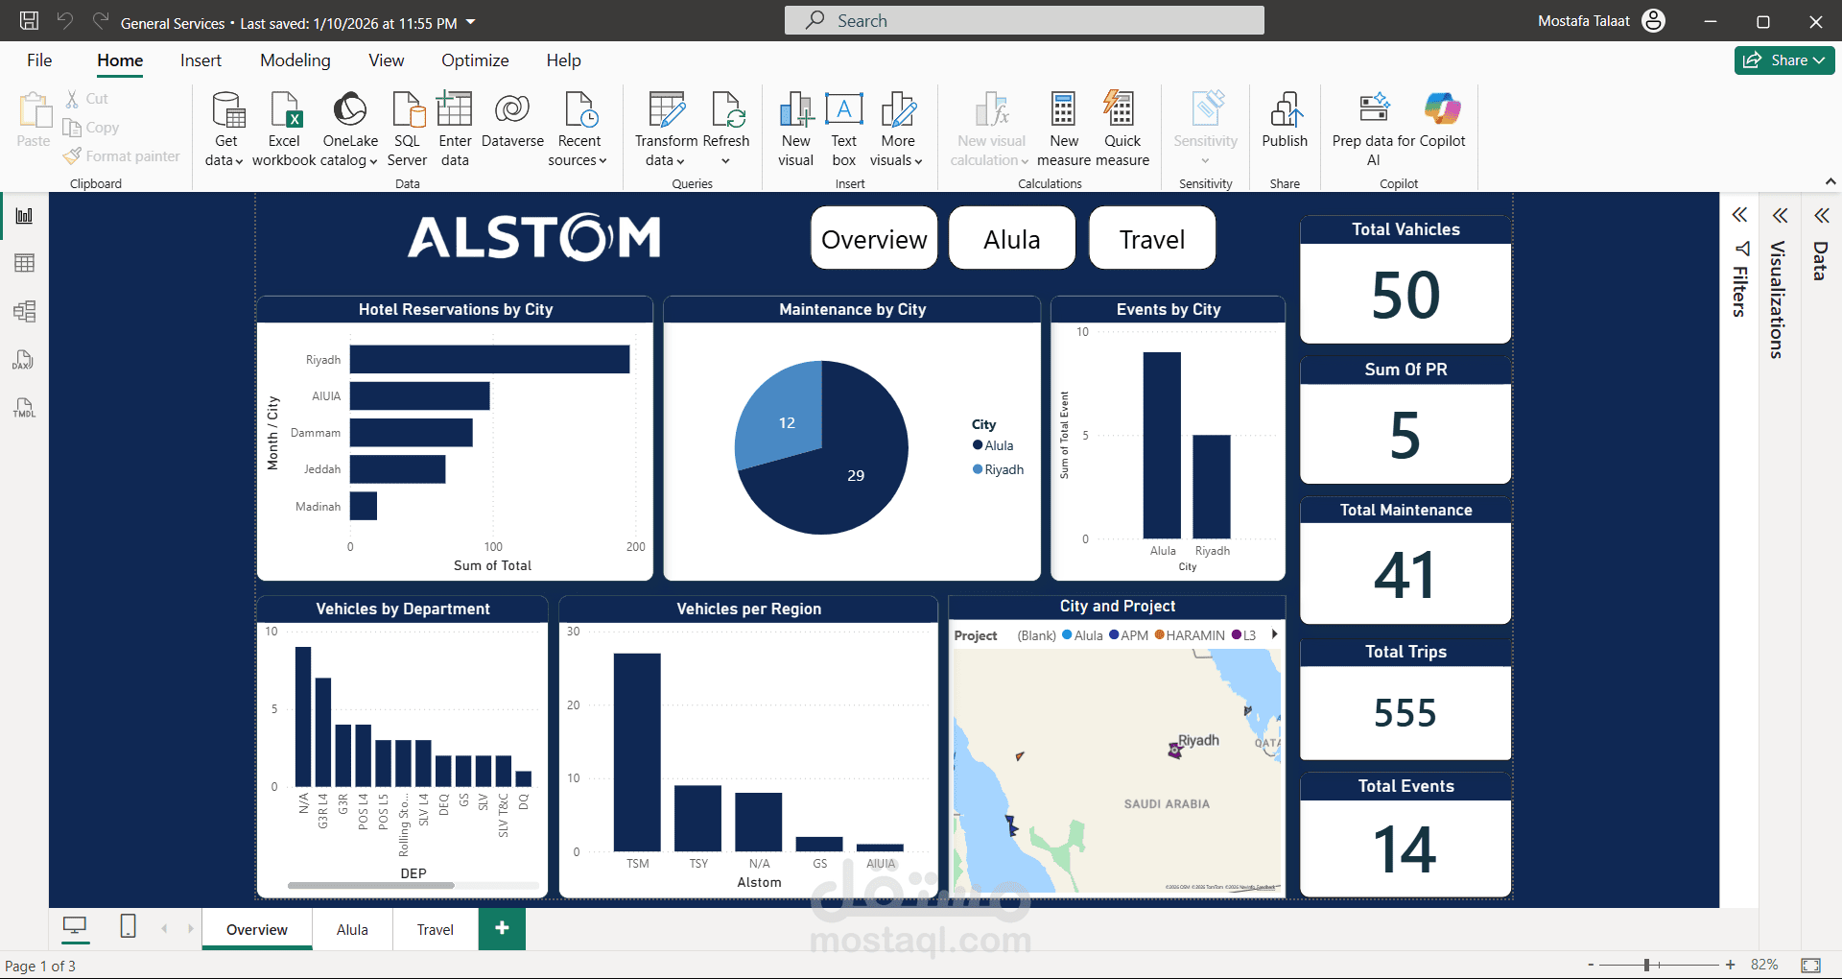Select the Riyadh bar in Hotel Reservations

pos(489,359)
